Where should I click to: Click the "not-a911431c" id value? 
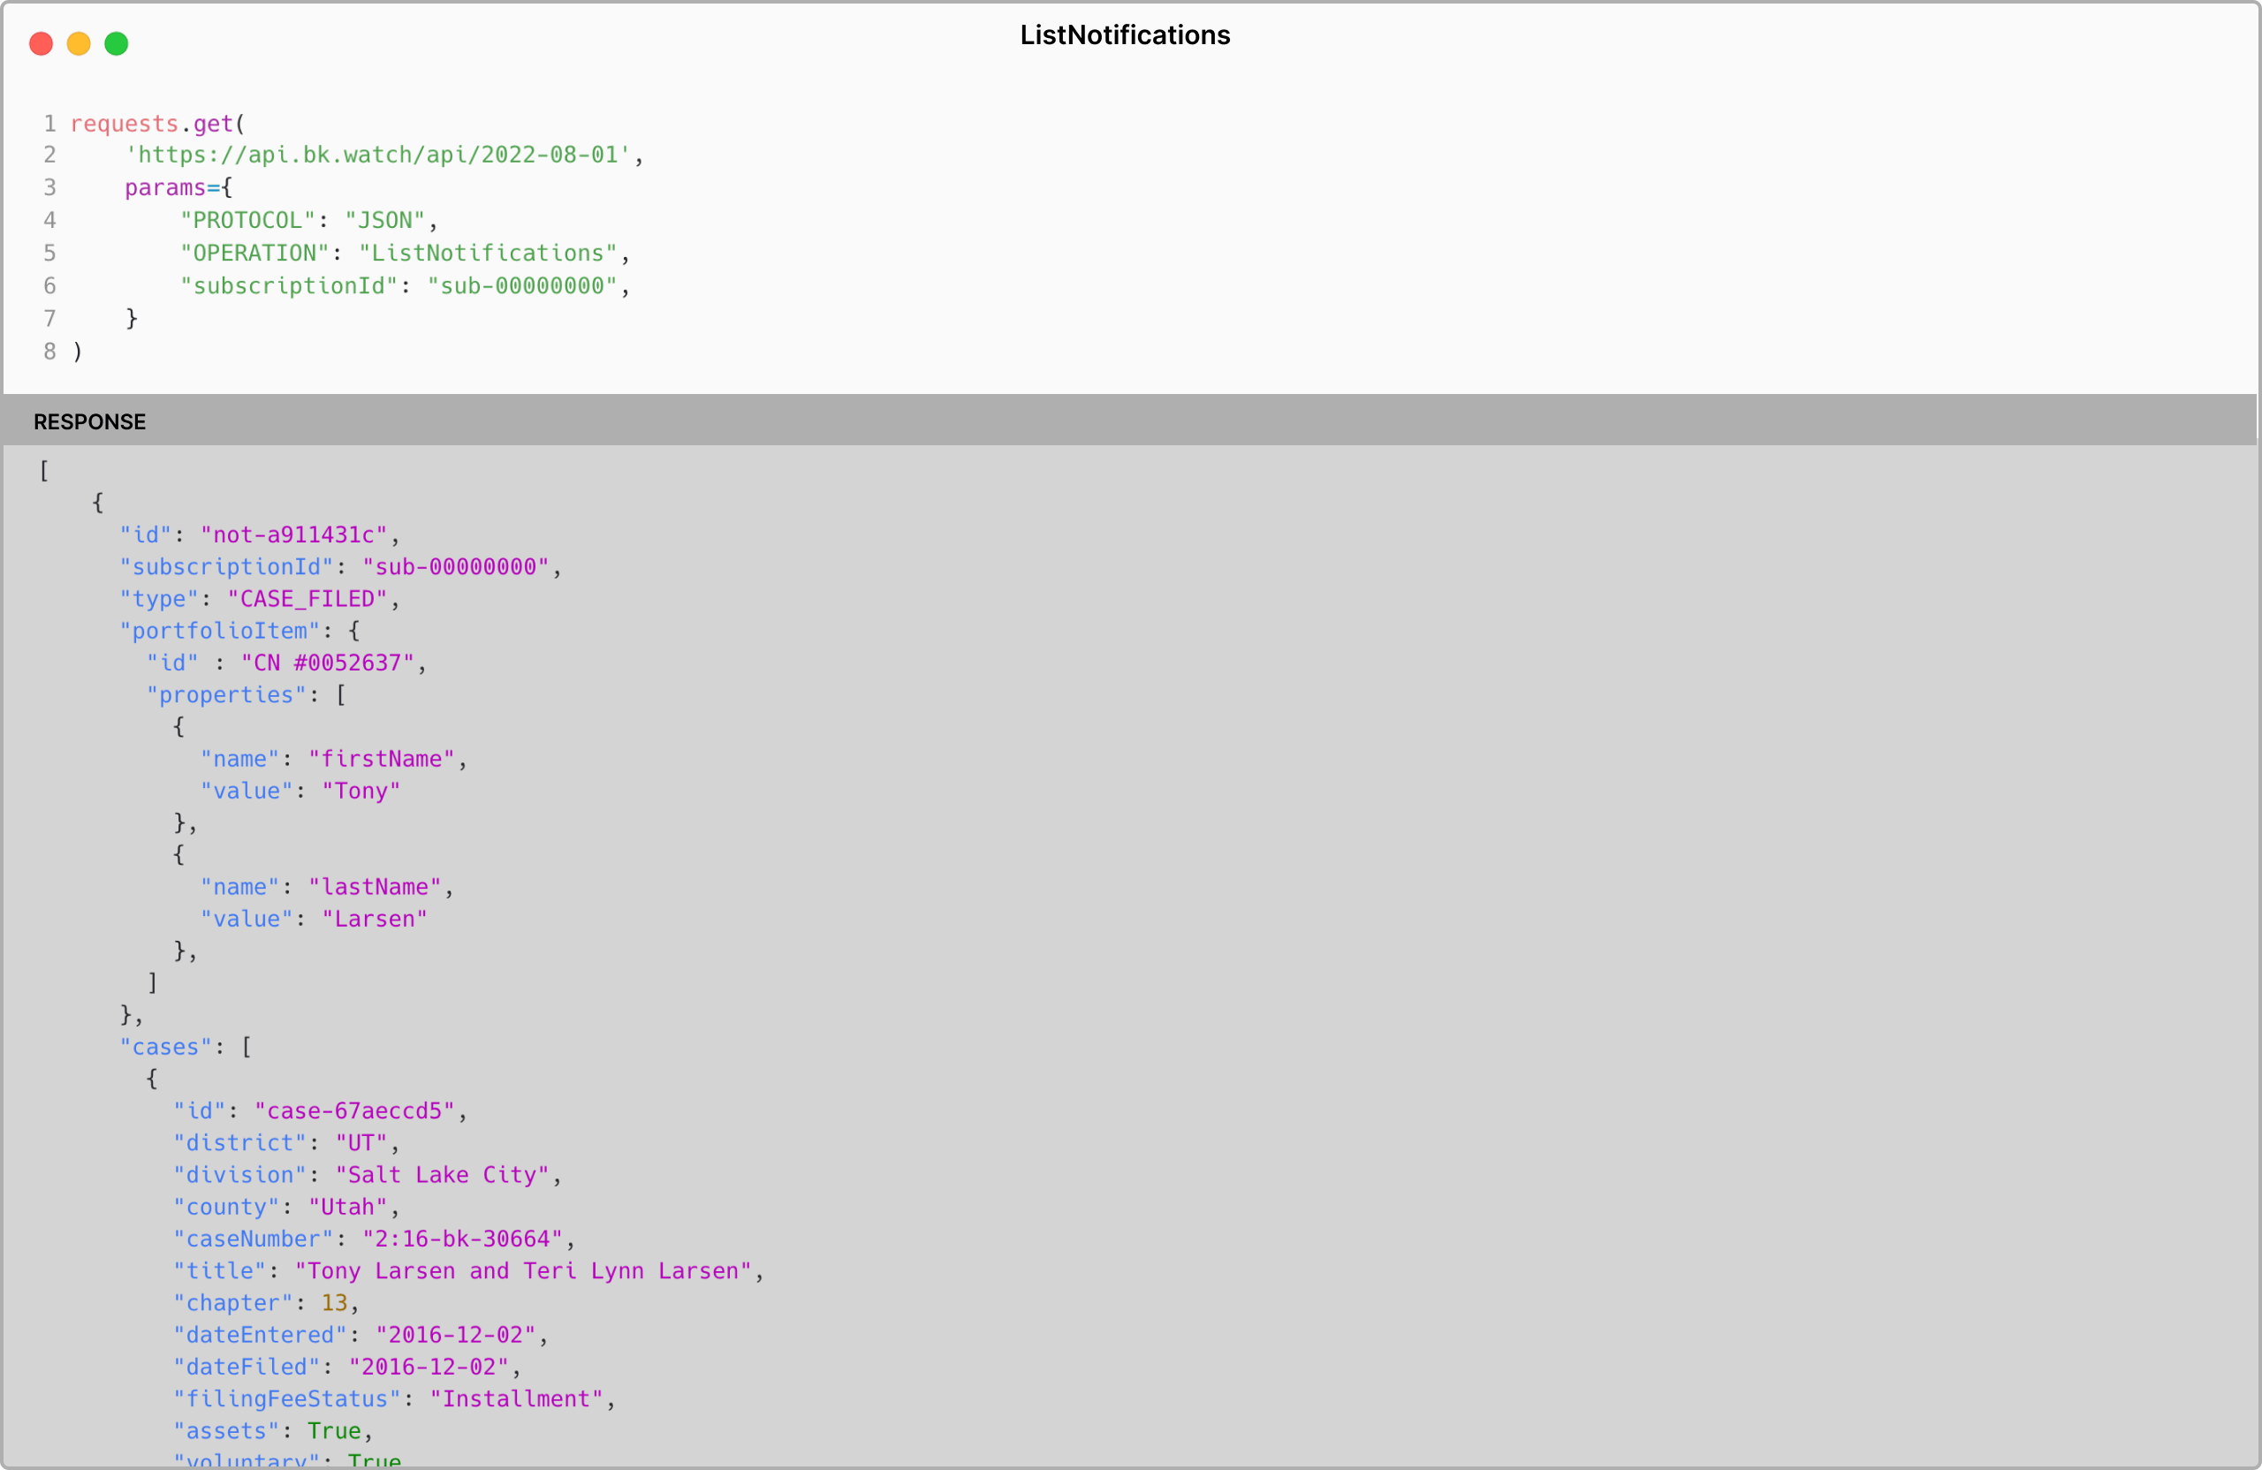click(x=293, y=535)
